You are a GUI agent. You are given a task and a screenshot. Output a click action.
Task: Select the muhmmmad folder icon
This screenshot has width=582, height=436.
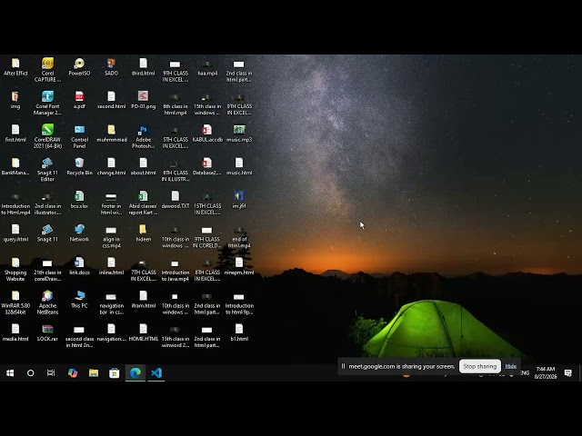point(111,134)
